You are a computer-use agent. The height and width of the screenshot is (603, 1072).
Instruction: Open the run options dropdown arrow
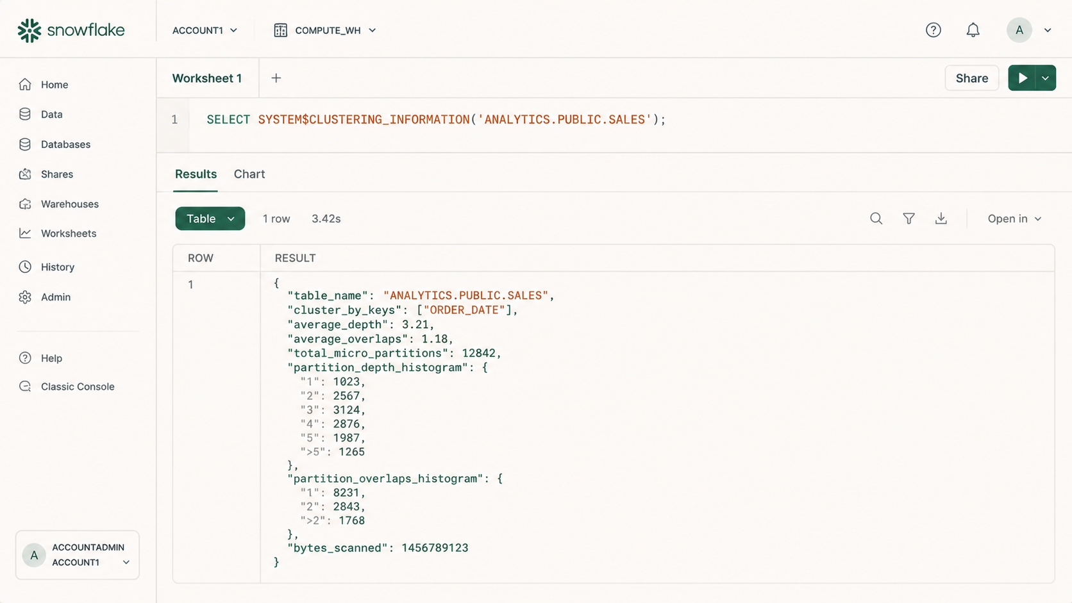(x=1046, y=78)
